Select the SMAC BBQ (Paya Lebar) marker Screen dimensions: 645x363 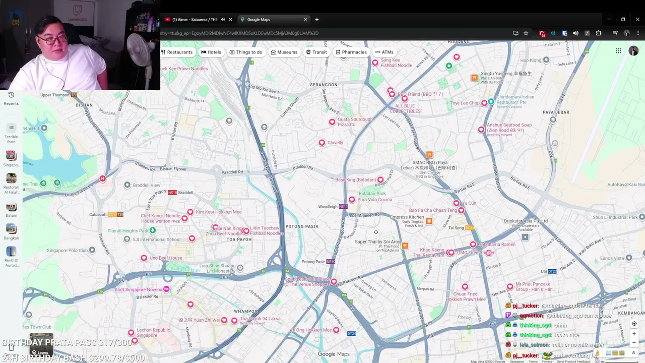click(429, 155)
